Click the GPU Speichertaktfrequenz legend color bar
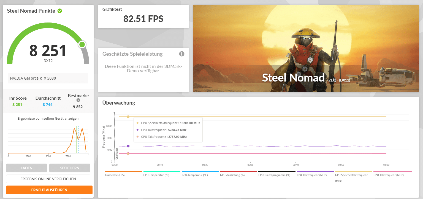Image resolution: width=423 pixels, height=199 pixels. [353, 171]
